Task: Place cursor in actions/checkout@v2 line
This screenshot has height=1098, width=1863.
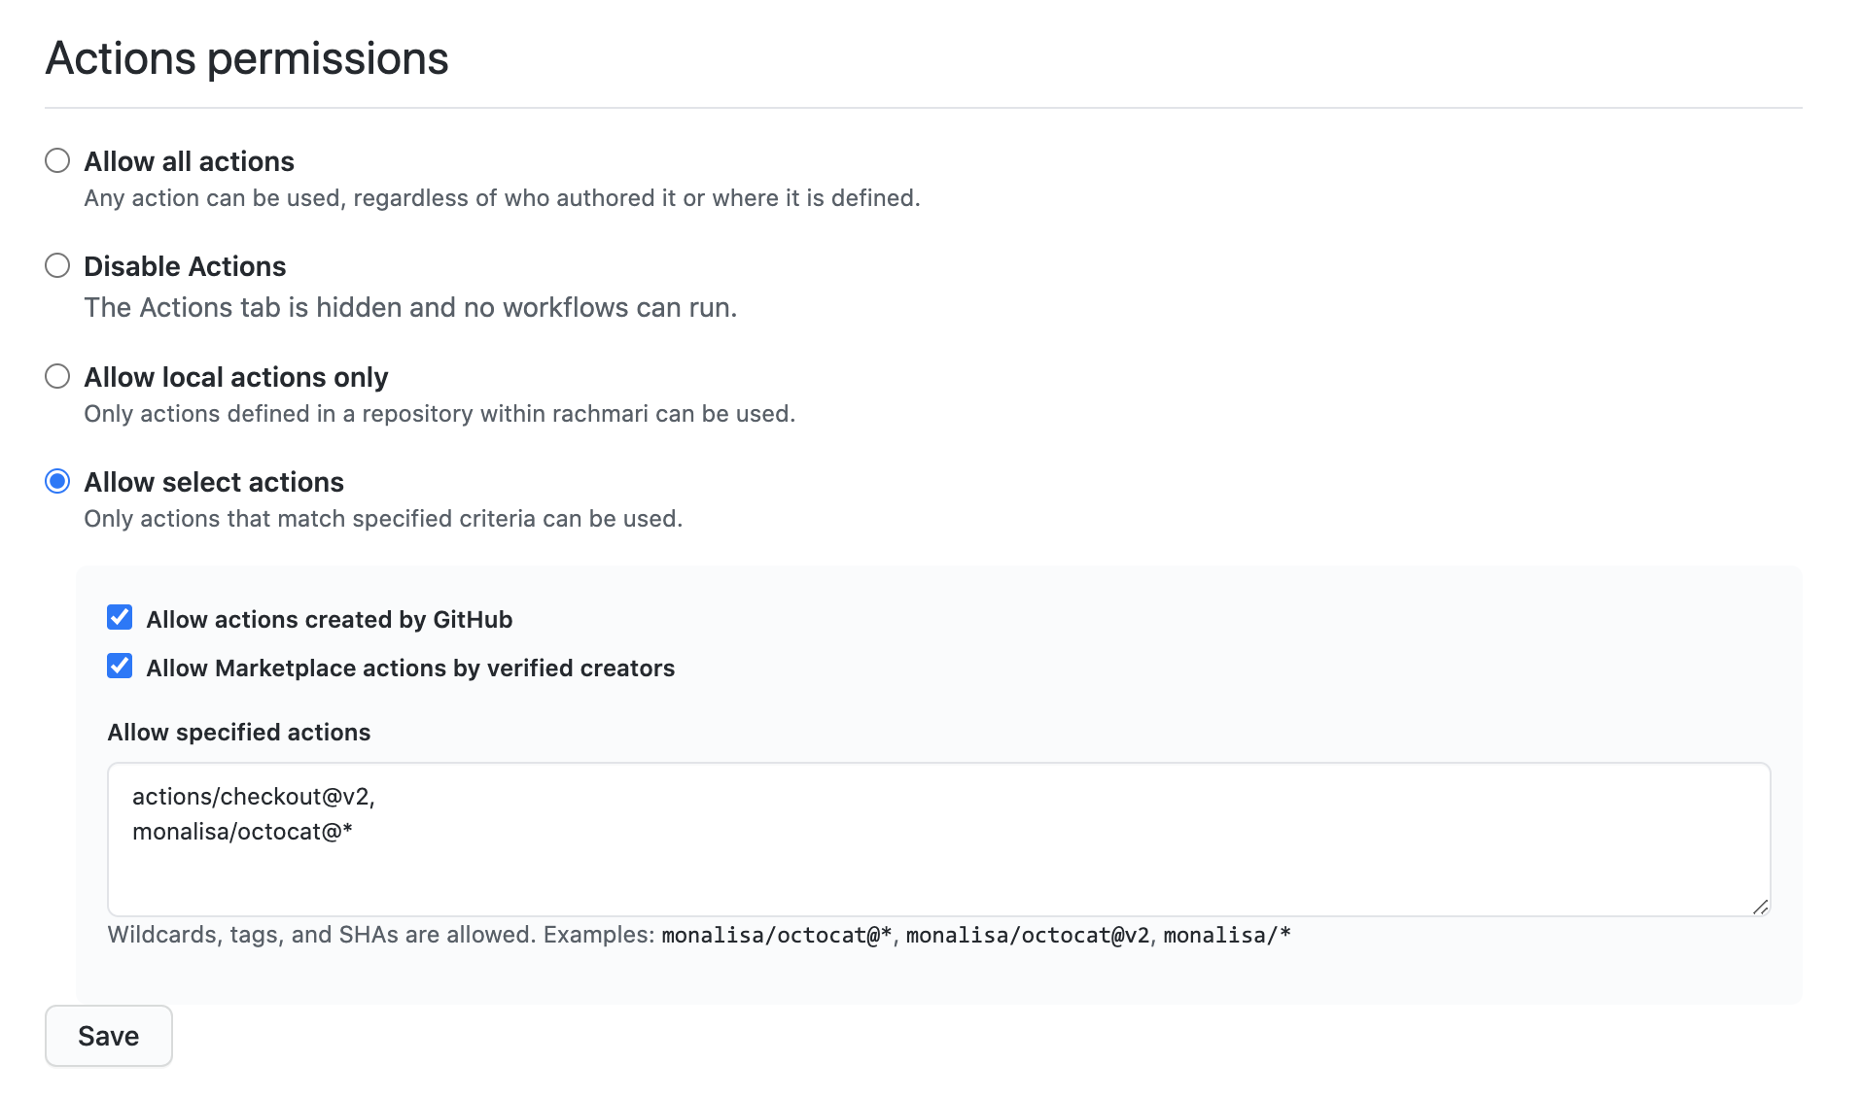Action: click(253, 797)
